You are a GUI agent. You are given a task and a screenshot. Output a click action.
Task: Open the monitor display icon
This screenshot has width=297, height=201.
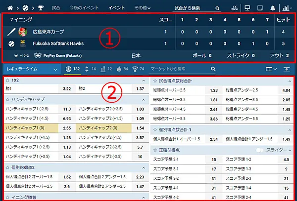(x=247, y=8)
